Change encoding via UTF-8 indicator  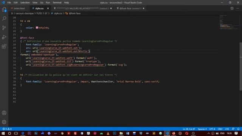coord(212,129)
